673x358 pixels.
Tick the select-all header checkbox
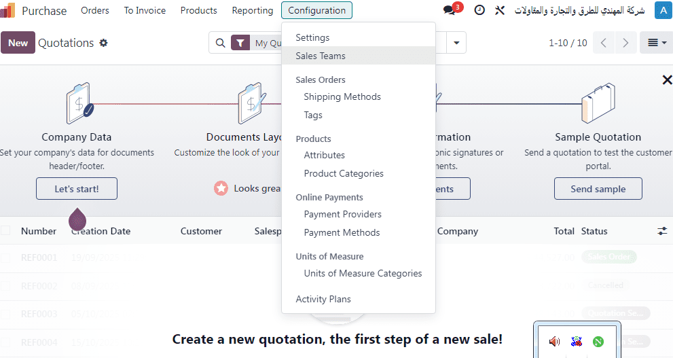5,231
